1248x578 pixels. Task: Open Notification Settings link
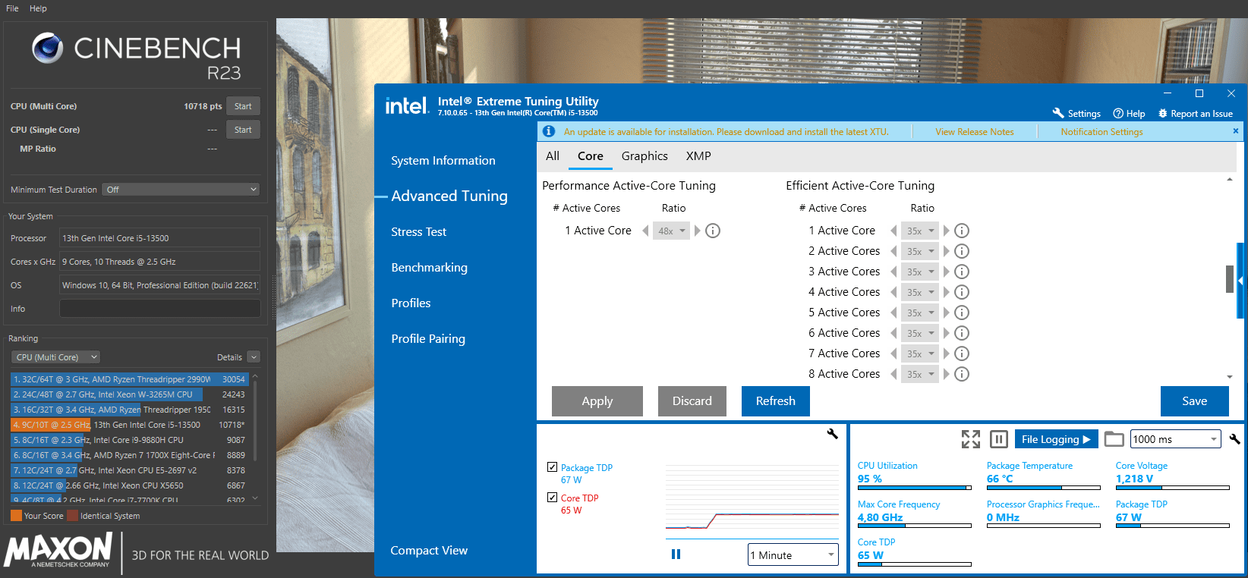(1101, 131)
